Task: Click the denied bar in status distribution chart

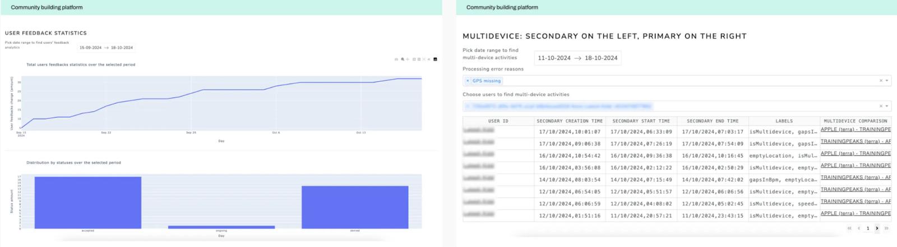Action: [355, 207]
